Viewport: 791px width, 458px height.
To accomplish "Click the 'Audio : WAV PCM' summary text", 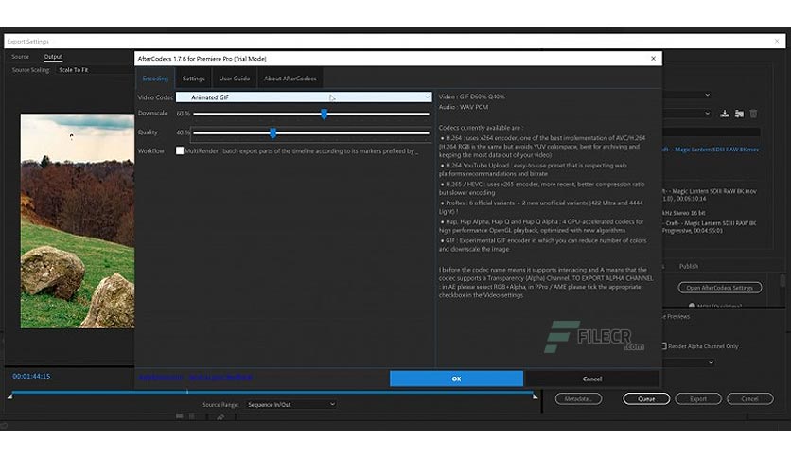I will point(463,108).
